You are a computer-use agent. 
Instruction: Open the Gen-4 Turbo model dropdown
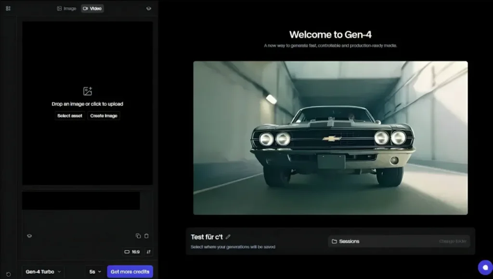coord(43,272)
